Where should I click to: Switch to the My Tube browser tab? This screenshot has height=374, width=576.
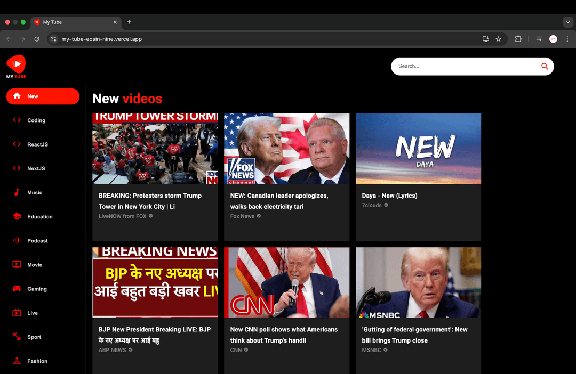point(75,22)
